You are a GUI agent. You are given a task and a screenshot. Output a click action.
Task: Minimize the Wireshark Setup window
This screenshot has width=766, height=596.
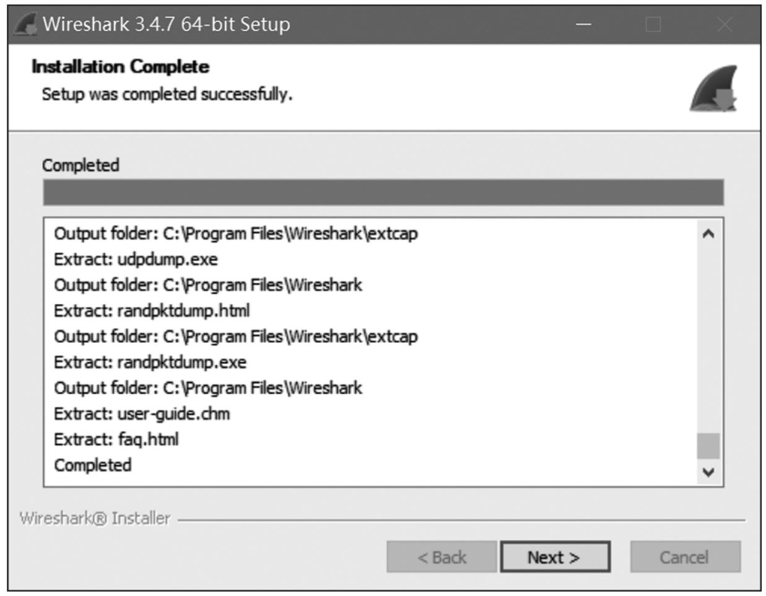[583, 24]
